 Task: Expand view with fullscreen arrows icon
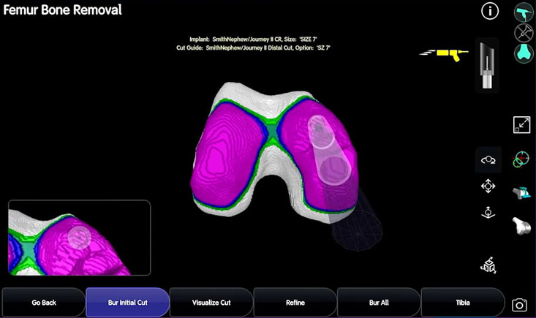pyautogui.click(x=521, y=125)
